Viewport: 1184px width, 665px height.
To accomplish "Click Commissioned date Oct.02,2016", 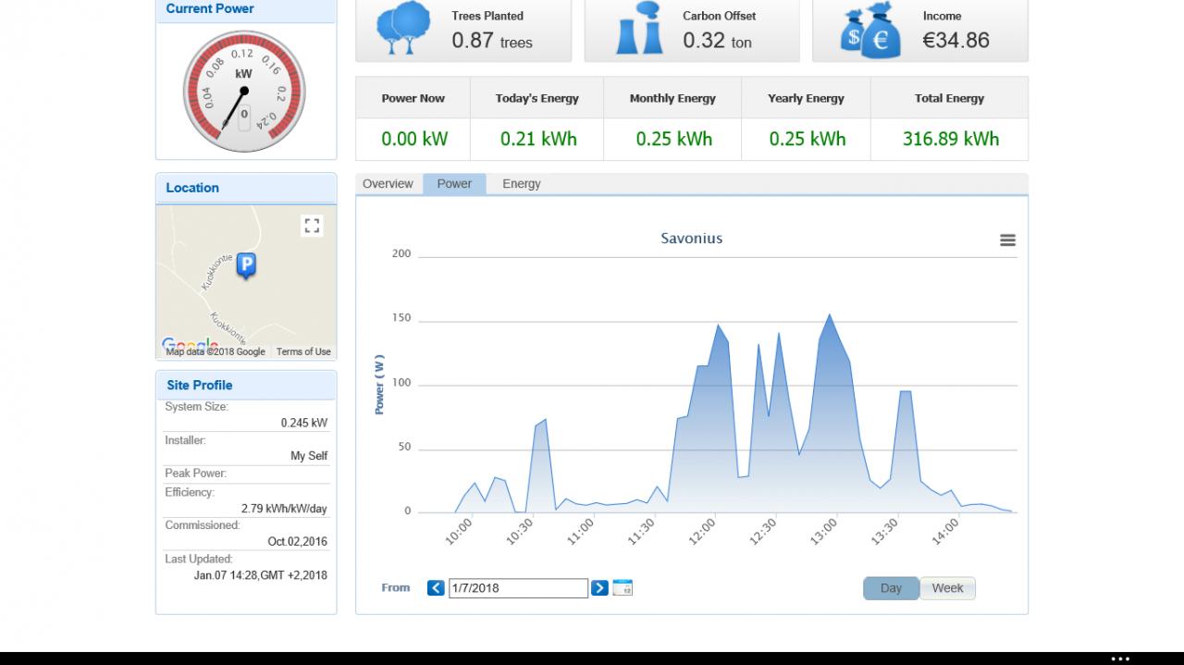I will (297, 542).
